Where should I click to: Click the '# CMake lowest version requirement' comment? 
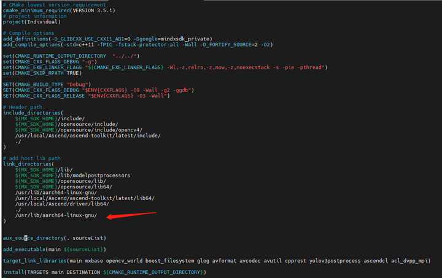point(55,5)
